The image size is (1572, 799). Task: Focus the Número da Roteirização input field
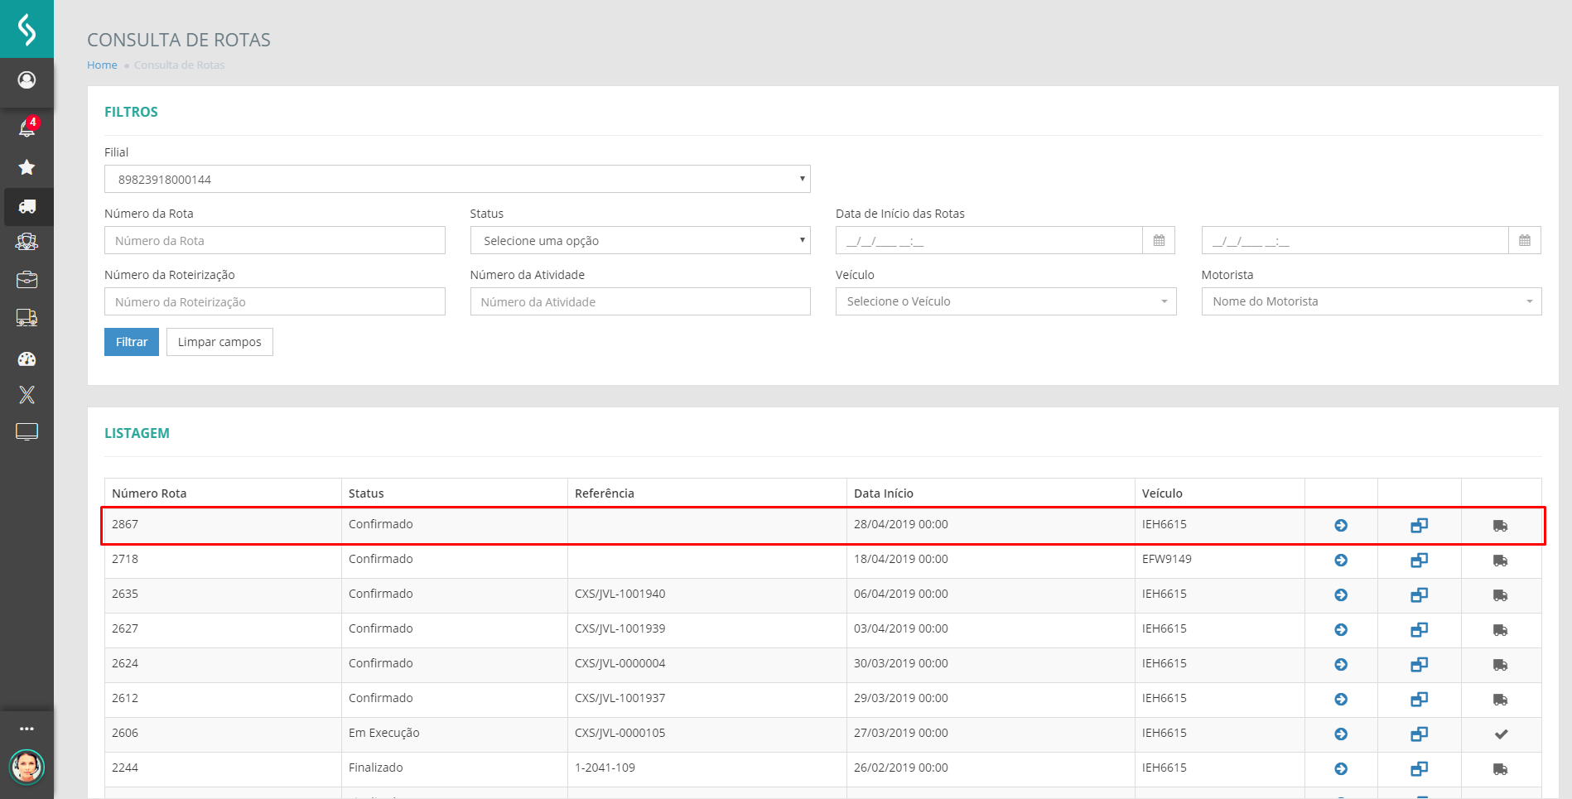[275, 301]
